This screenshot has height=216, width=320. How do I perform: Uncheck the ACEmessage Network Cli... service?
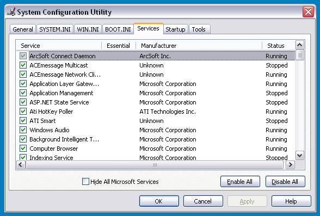coord(23,75)
